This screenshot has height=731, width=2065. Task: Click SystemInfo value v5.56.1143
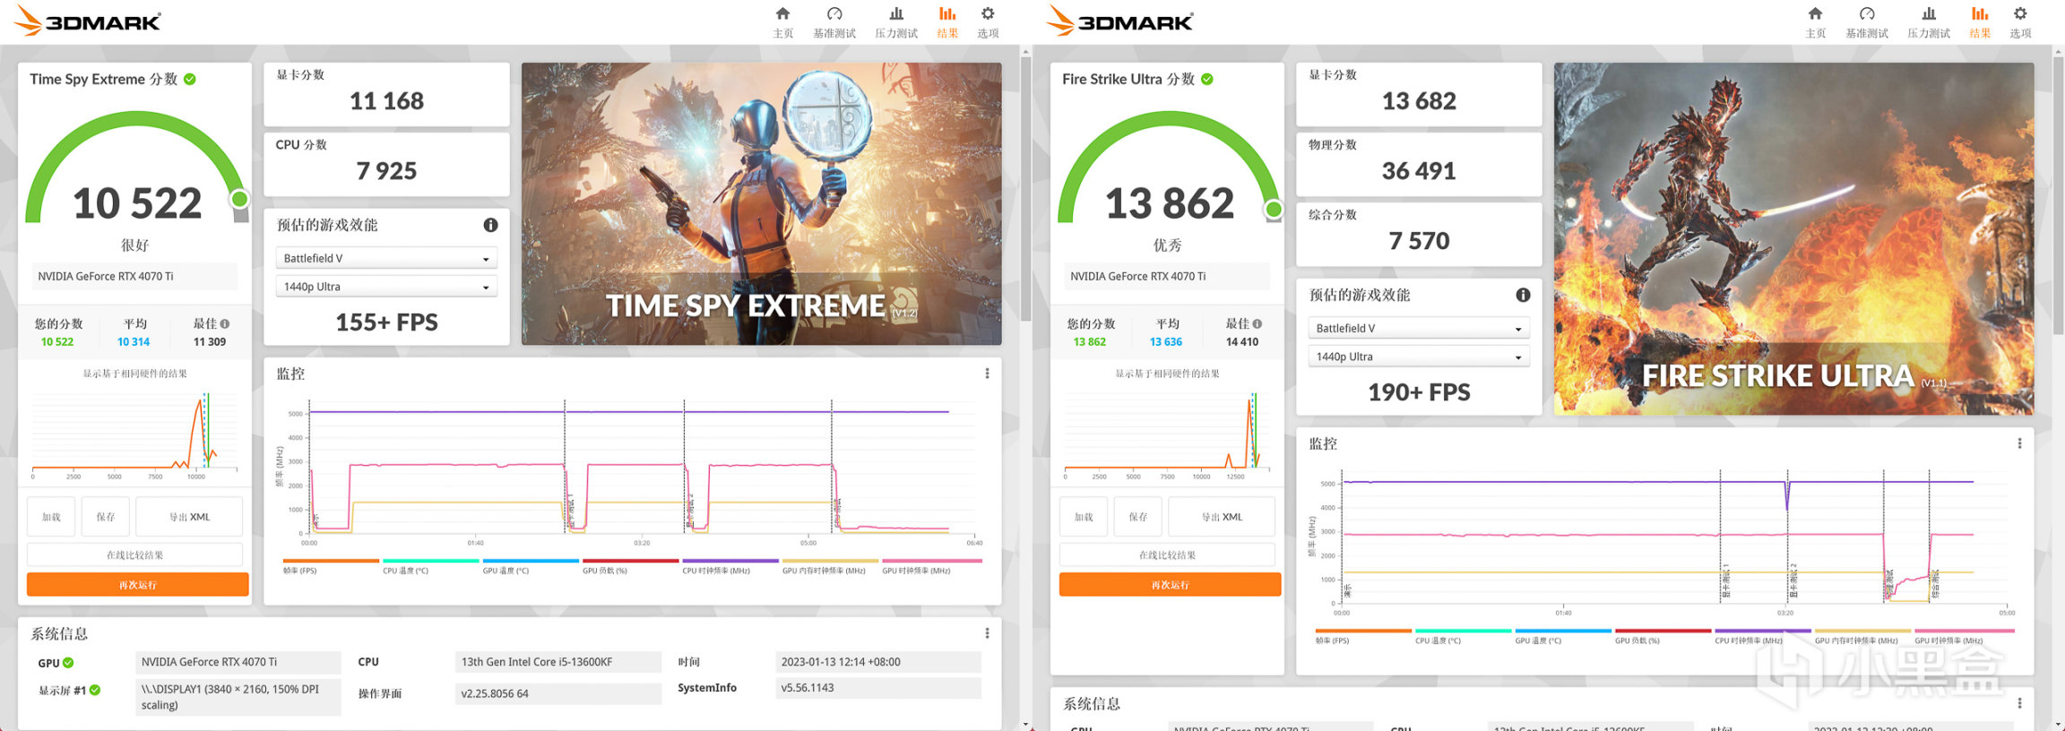878,688
